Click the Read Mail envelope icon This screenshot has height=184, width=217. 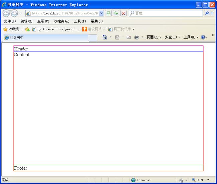(129, 37)
